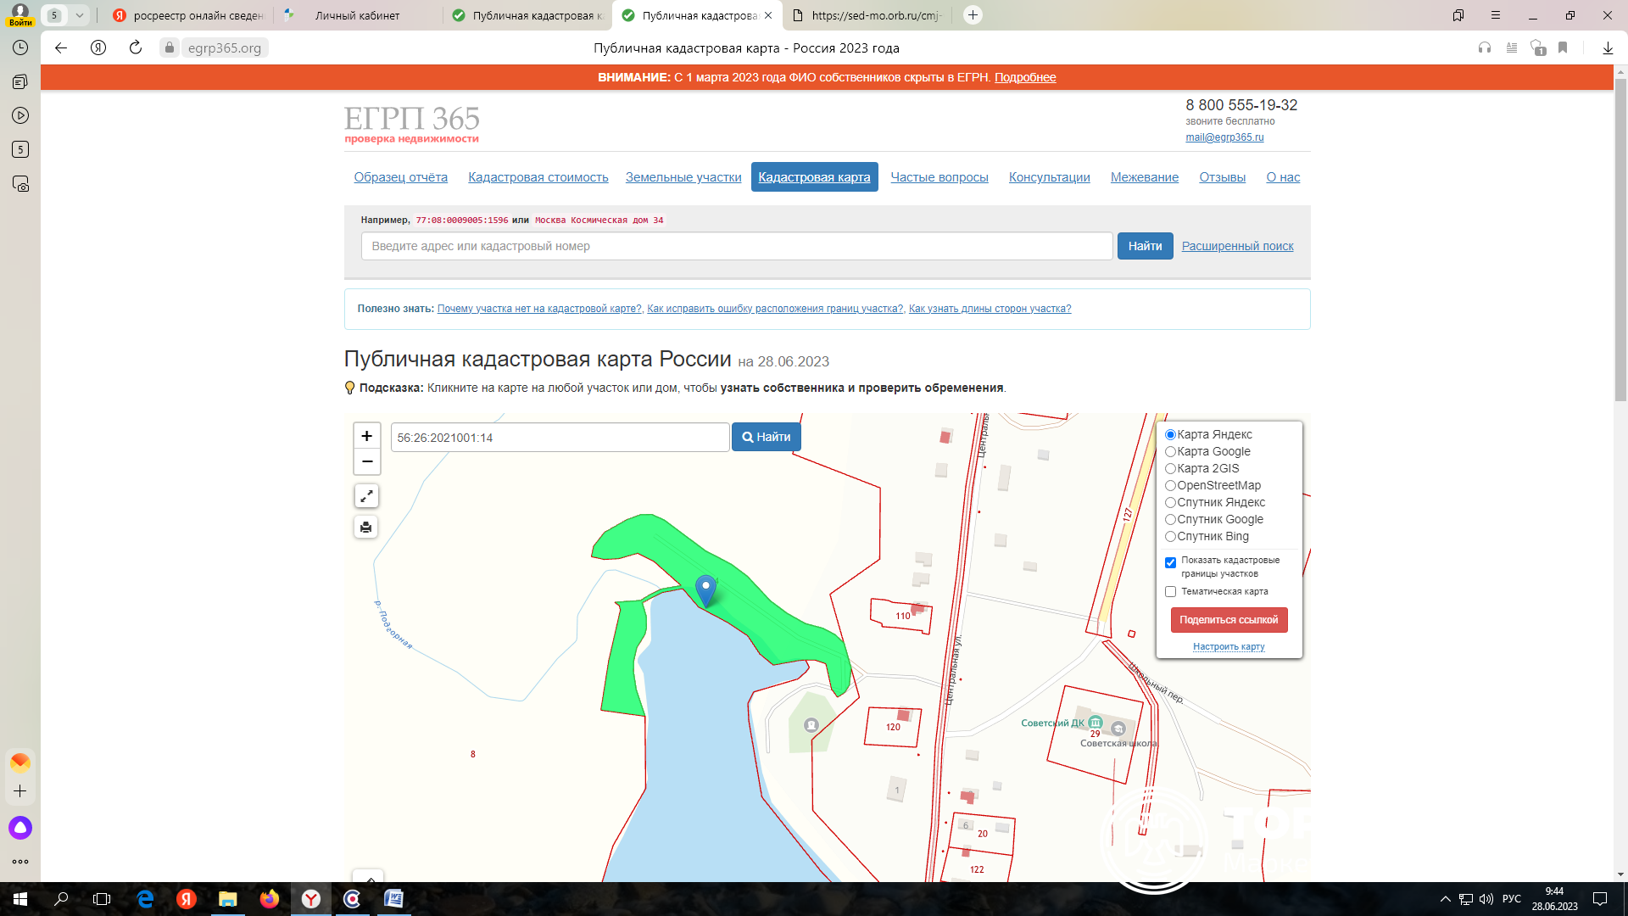The height and width of the screenshot is (916, 1628).
Task: Zoom out the map with minus button
Action: coord(366,461)
